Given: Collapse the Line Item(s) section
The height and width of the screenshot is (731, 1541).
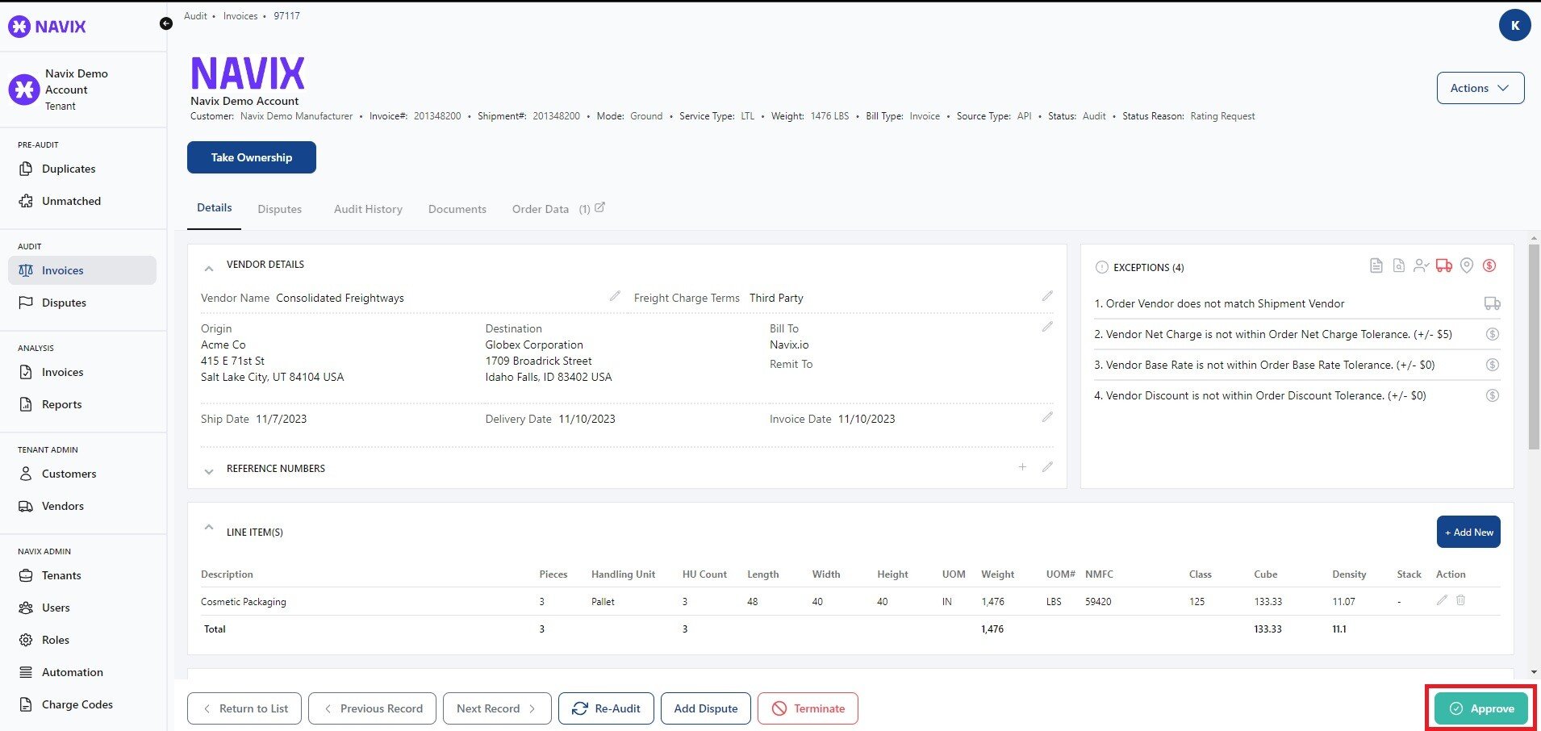Looking at the screenshot, I should coord(209,527).
